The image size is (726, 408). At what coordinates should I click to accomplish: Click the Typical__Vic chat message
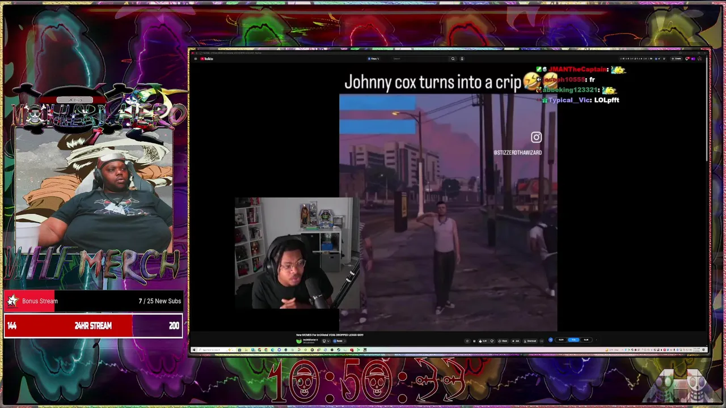580,100
